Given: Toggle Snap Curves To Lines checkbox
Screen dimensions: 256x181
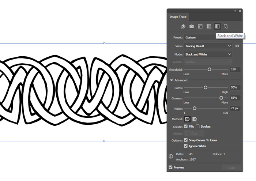Looking at the screenshot, I should (x=186, y=140).
